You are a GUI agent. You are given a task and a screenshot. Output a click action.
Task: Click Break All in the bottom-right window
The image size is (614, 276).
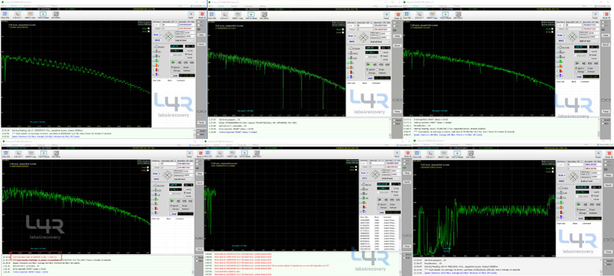609,155
